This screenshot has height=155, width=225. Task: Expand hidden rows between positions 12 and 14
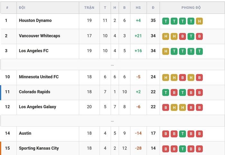[113, 121]
